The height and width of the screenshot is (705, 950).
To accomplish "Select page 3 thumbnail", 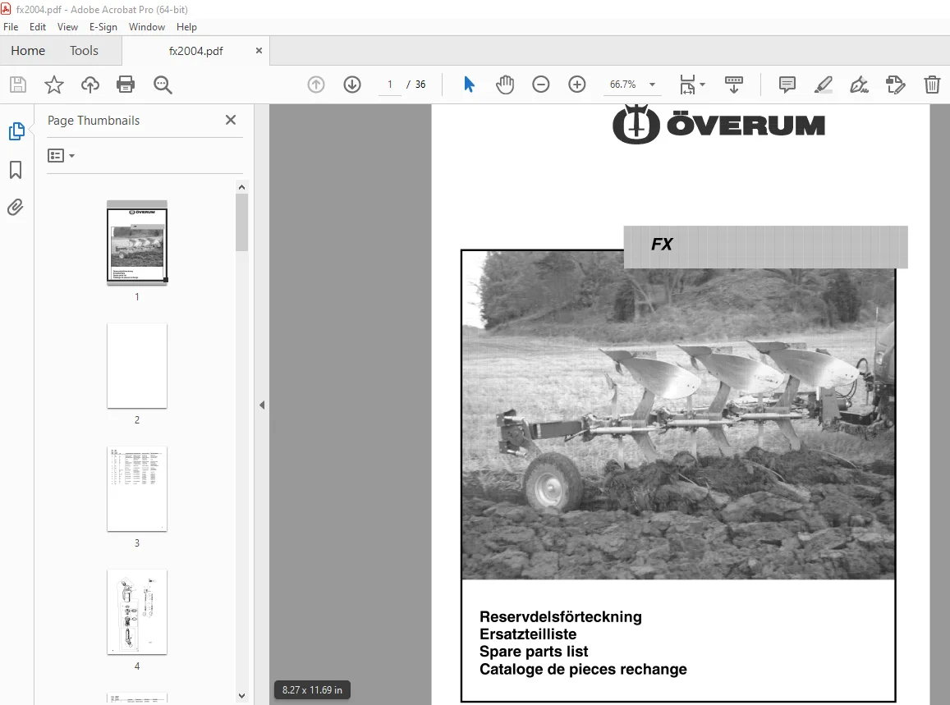I will point(137,489).
